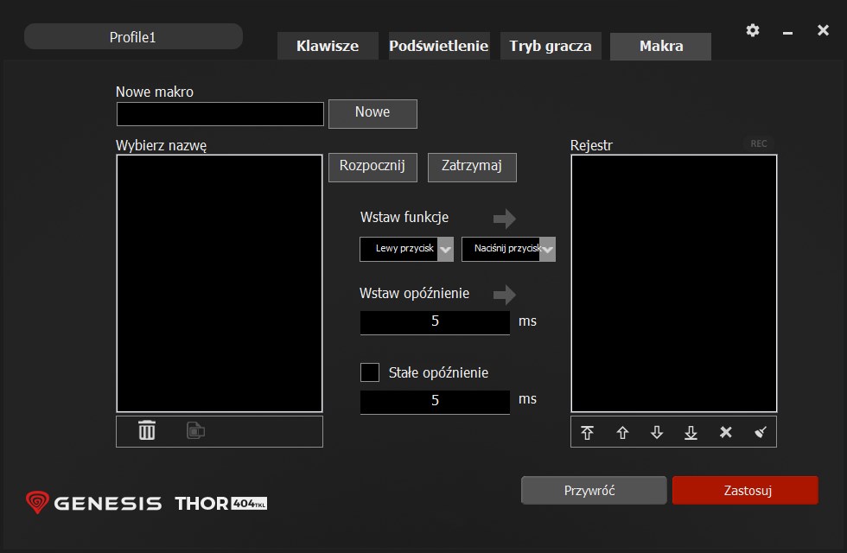This screenshot has height=553, width=847.
Task: Switch to the Klawisze tab
Action: coord(328,46)
